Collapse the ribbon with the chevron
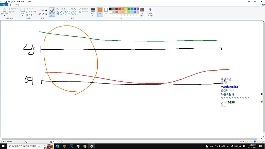This screenshot has width=265, height=149. (260, 5)
